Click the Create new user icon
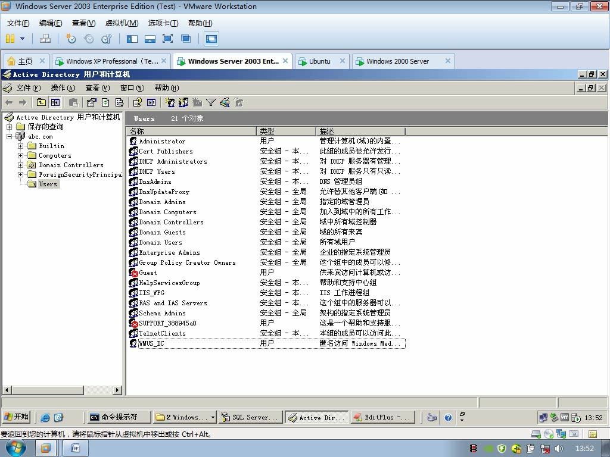610x457 pixels. click(170, 102)
